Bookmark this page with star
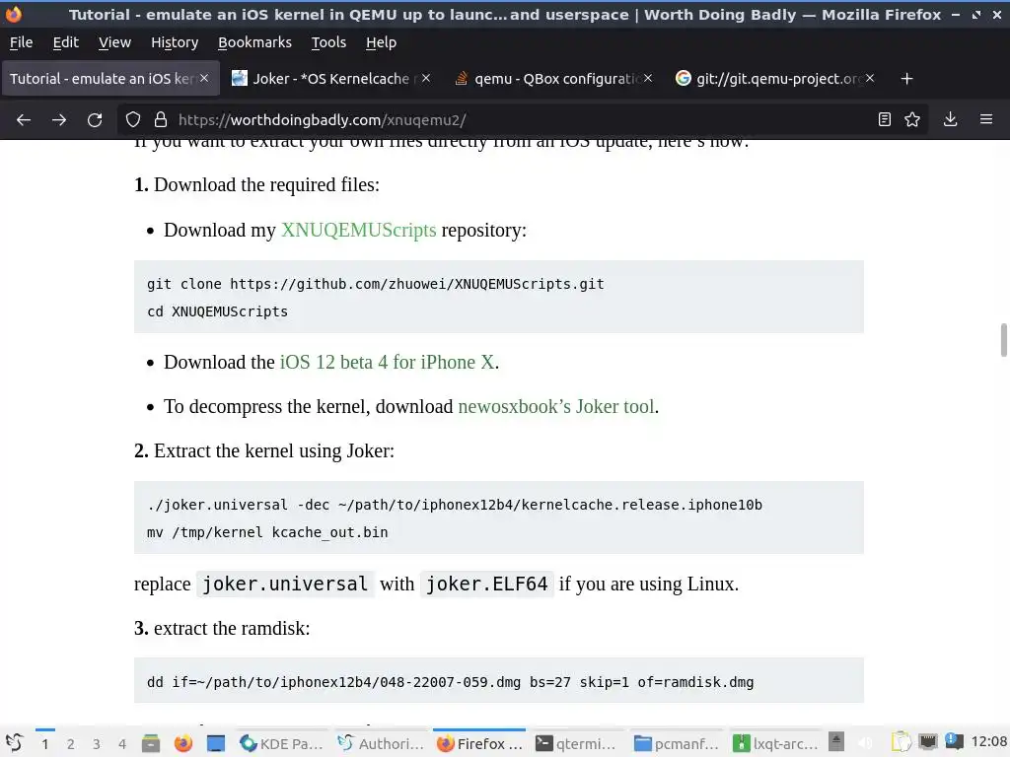This screenshot has width=1010, height=757. (912, 119)
